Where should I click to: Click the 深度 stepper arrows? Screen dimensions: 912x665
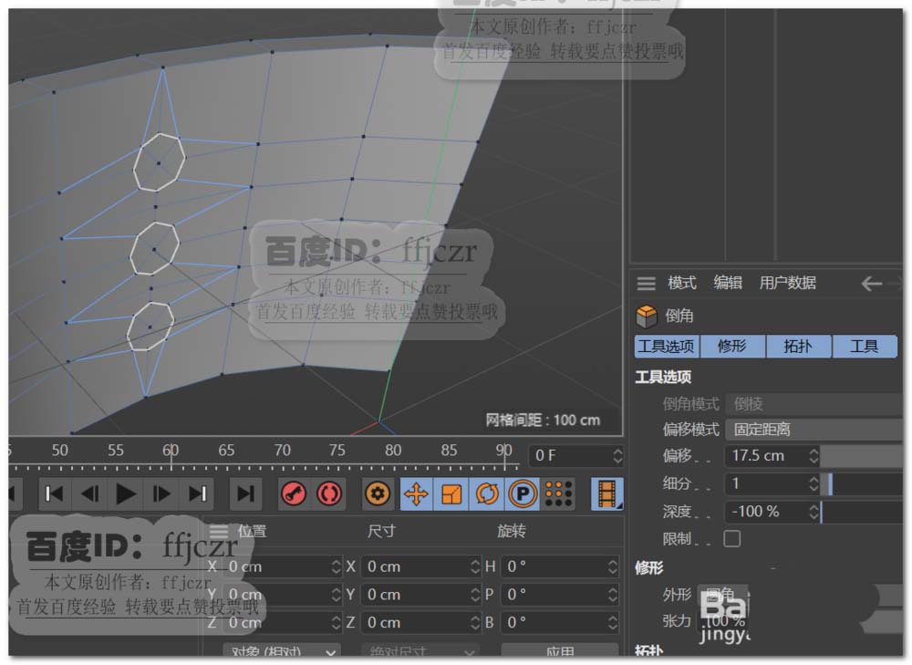814,512
